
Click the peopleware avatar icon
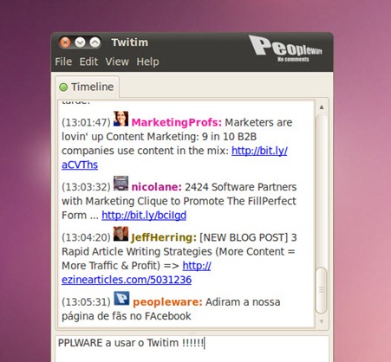tap(121, 299)
